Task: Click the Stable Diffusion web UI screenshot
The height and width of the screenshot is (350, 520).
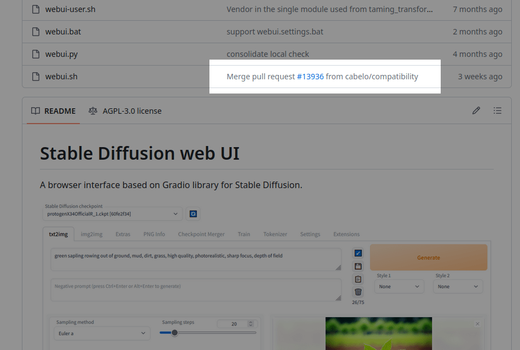Action: [266, 273]
